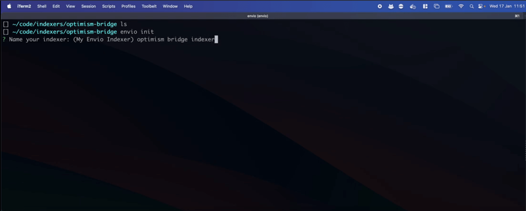Click the ~/code/indexers/optimism-bridge path on first line

pyautogui.click(x=65, y=24)
